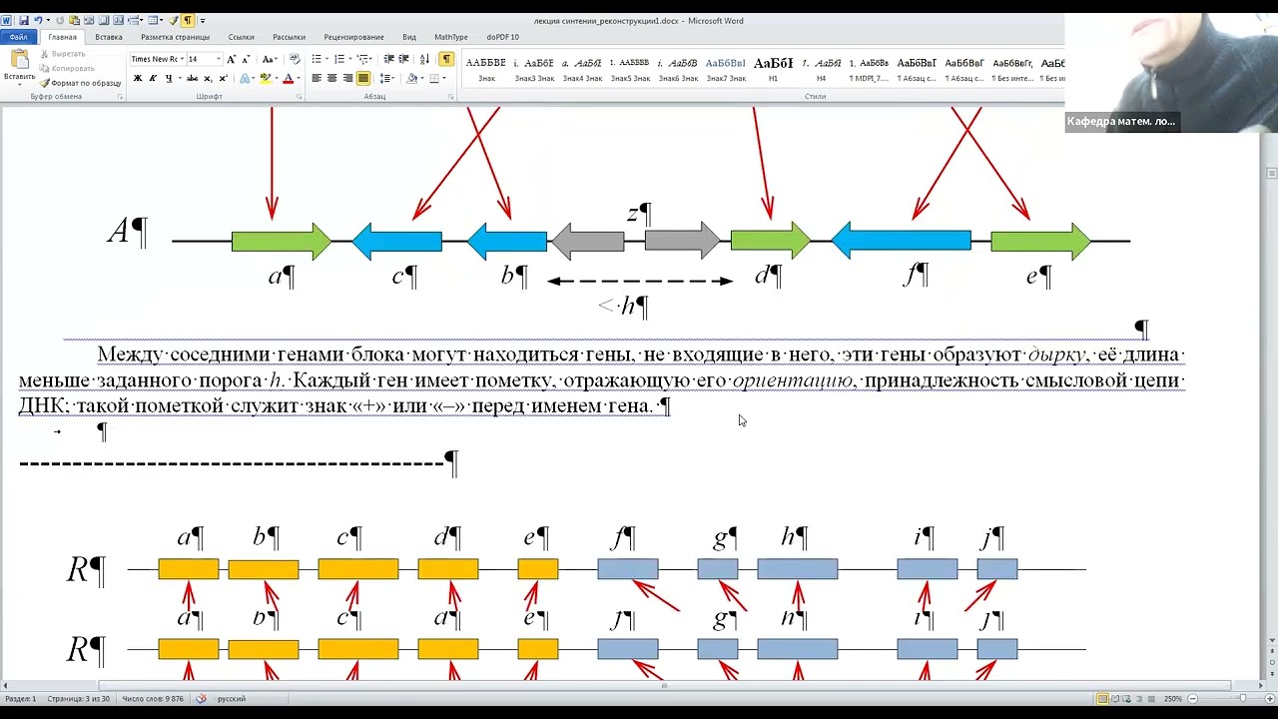
Task: Open font size combo box
Action: coord(205,59)
